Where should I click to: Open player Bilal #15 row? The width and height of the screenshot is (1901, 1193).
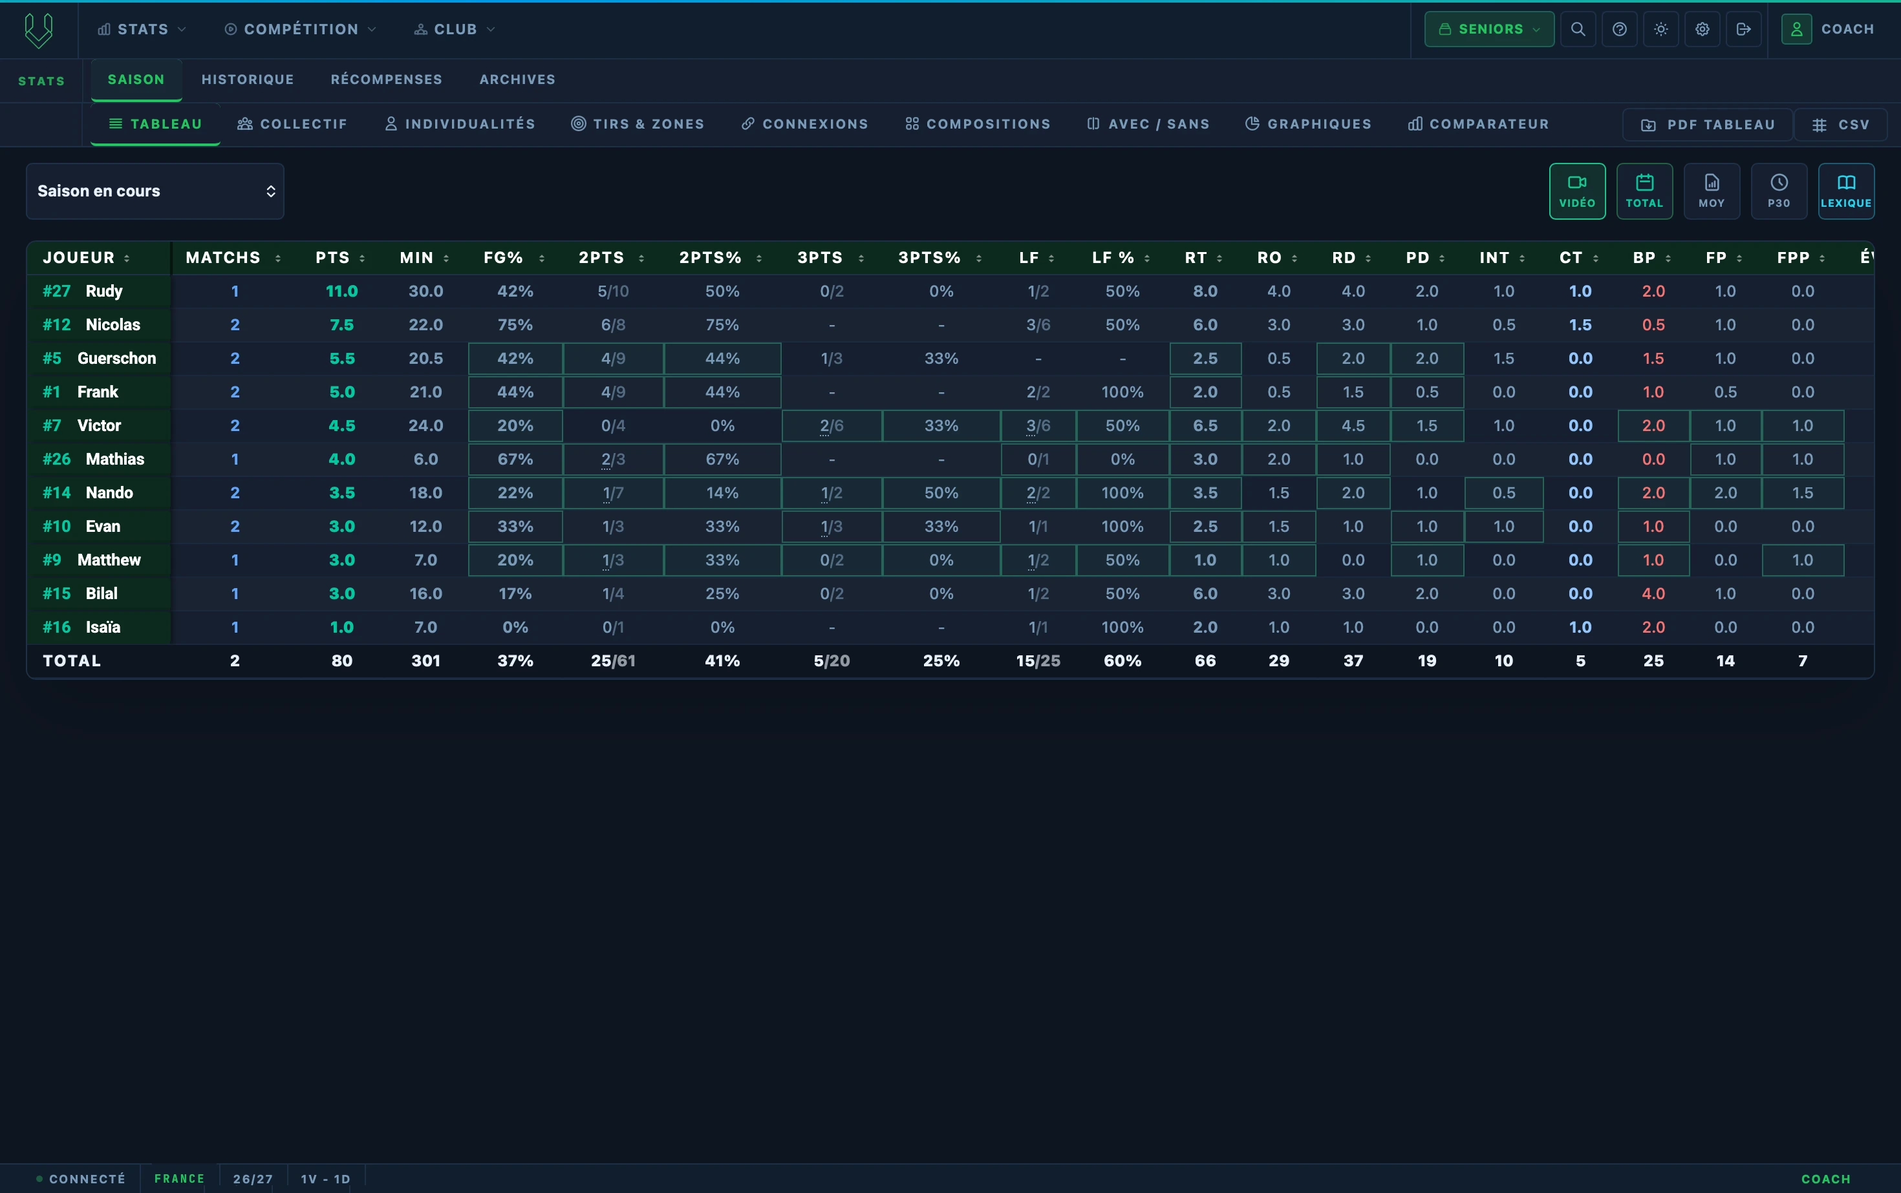950,593
